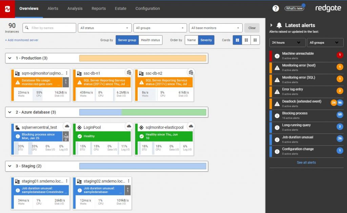Image resolution: width=347 pixels, height=213 pixels.
Task: Click the Filter by names search field
Action: (49, 28)
